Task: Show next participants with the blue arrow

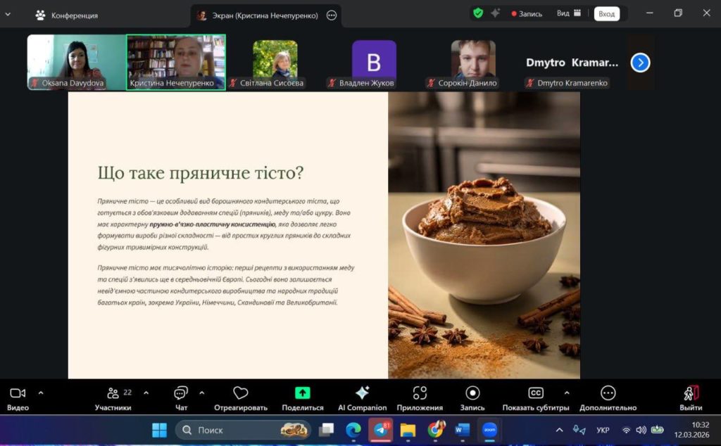Action: coord(640,63)
